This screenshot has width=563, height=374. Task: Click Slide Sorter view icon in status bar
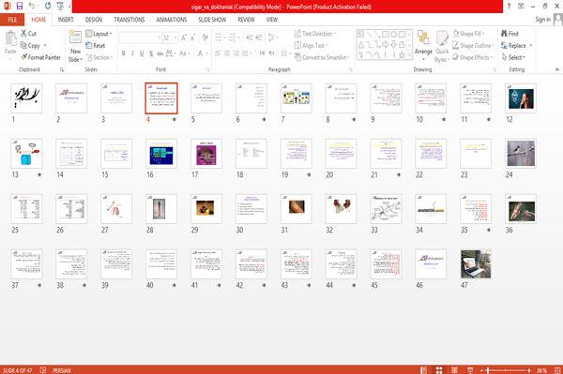[x=439, y=370]
